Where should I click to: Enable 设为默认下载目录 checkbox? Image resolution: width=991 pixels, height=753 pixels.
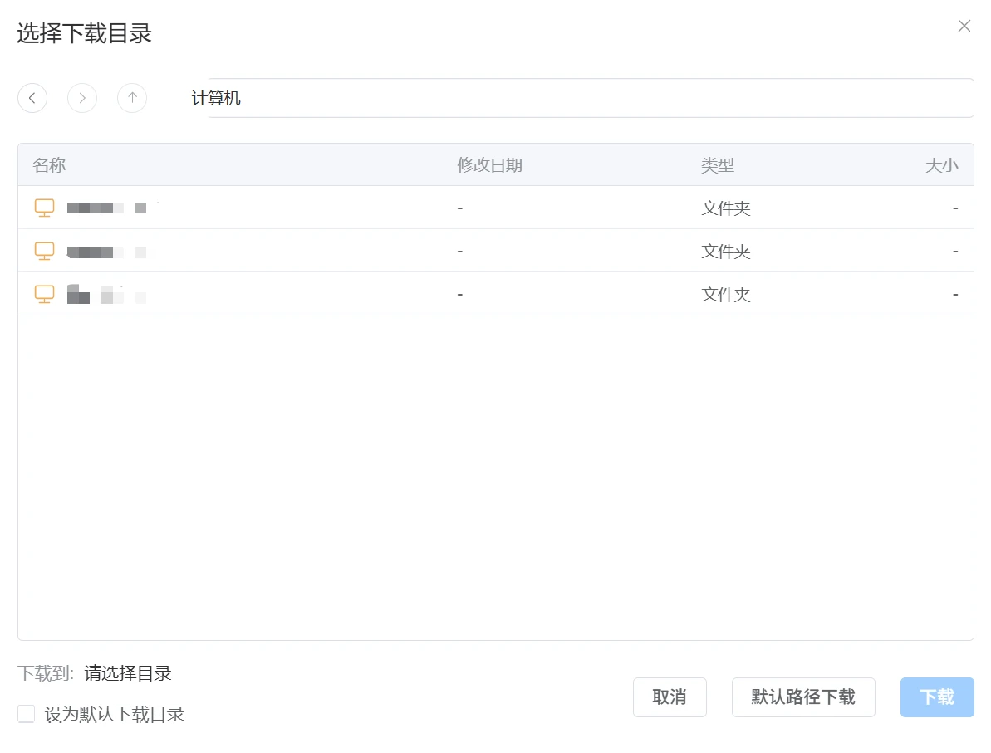coord(26,714)
